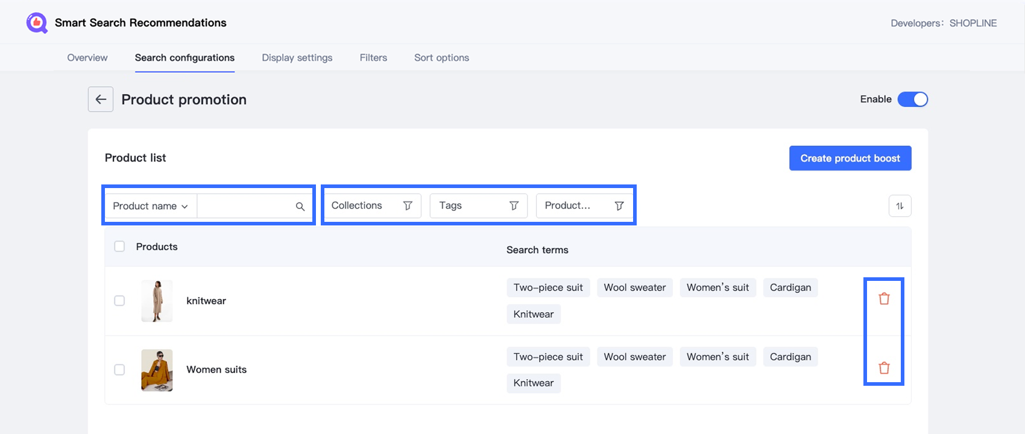The image size is (1025, 434).
Task: Delete the knitwear product row
Action: pos(884,299)
